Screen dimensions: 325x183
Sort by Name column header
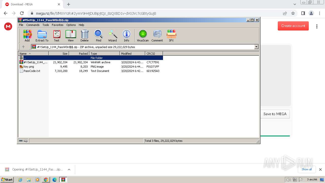pos(33,53)
